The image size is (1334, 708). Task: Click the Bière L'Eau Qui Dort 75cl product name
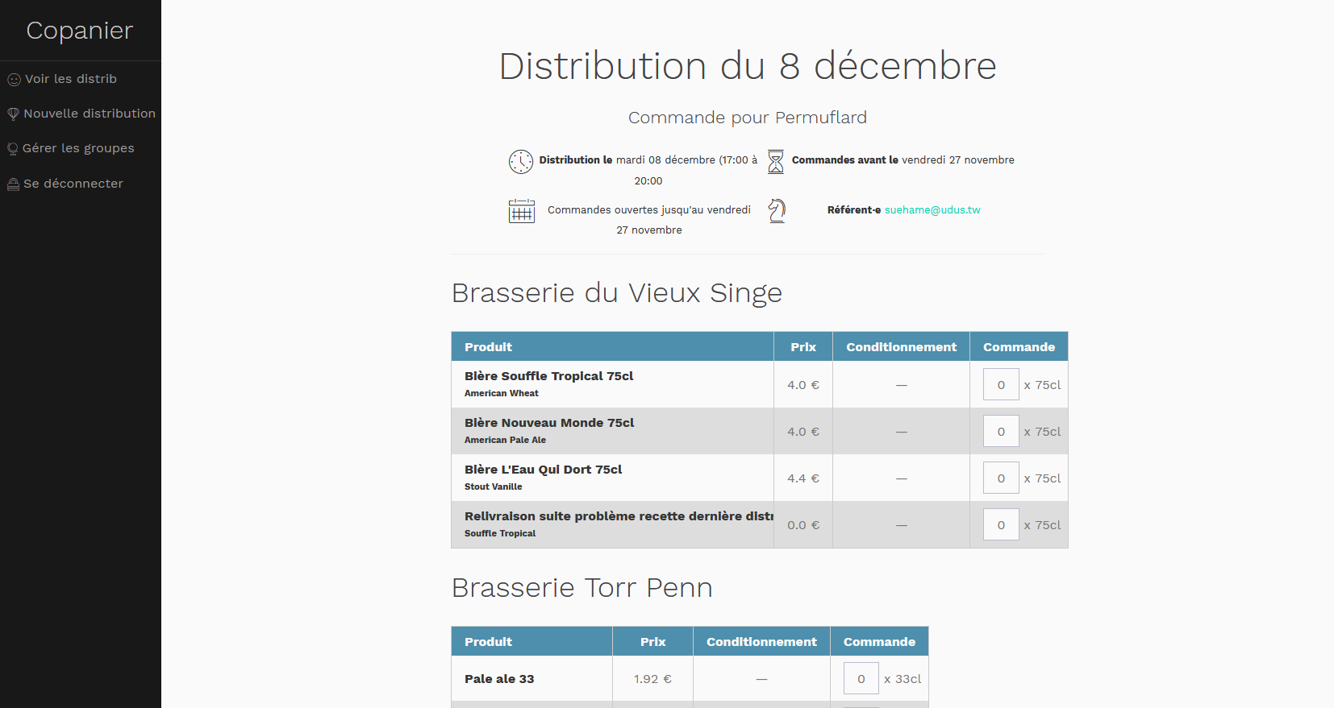tap(543, 470)
